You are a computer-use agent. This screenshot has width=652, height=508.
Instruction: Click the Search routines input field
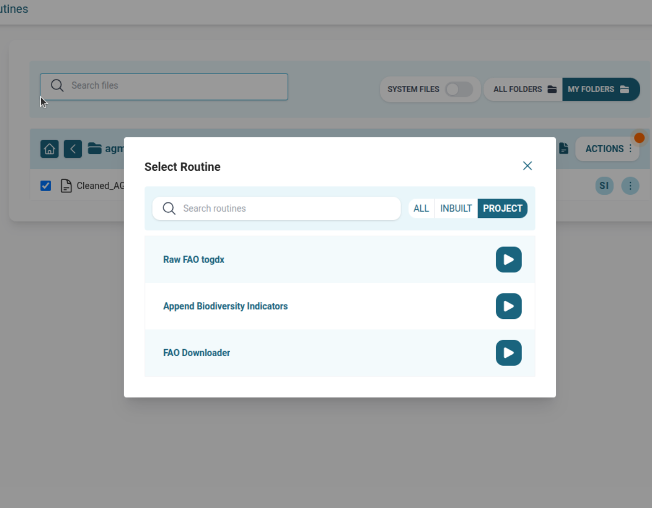(276, 208)
